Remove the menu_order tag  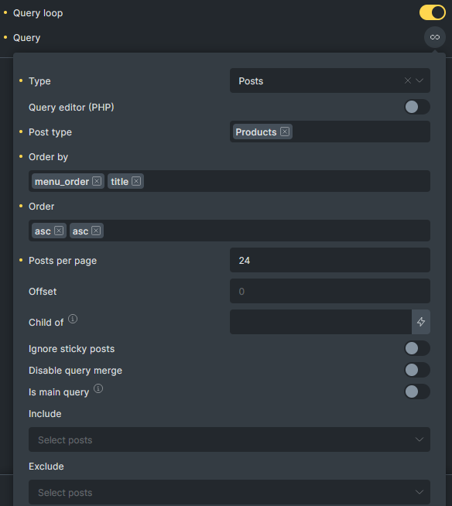pos(97,181)
